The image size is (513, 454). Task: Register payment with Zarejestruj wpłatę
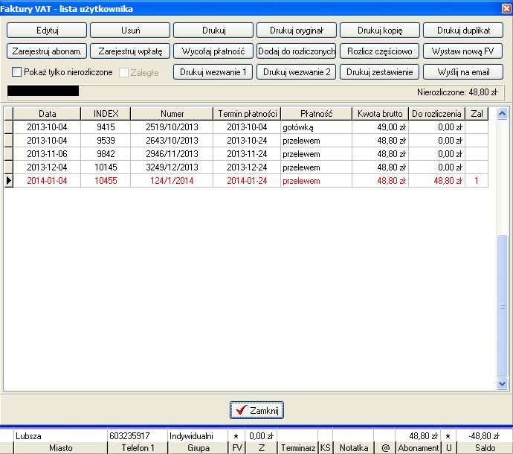tap(130, 51)
